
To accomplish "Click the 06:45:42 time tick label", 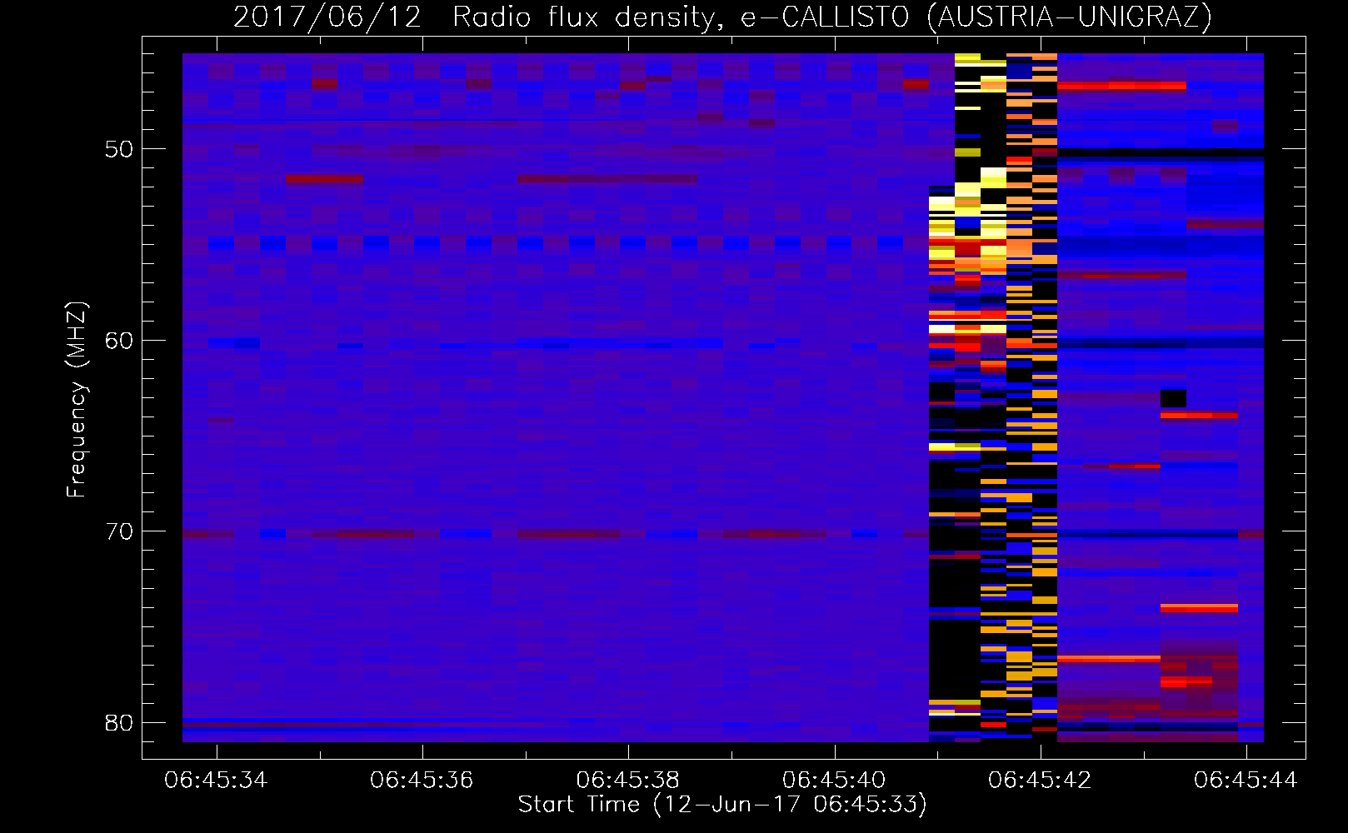I will click(1040, 780).
